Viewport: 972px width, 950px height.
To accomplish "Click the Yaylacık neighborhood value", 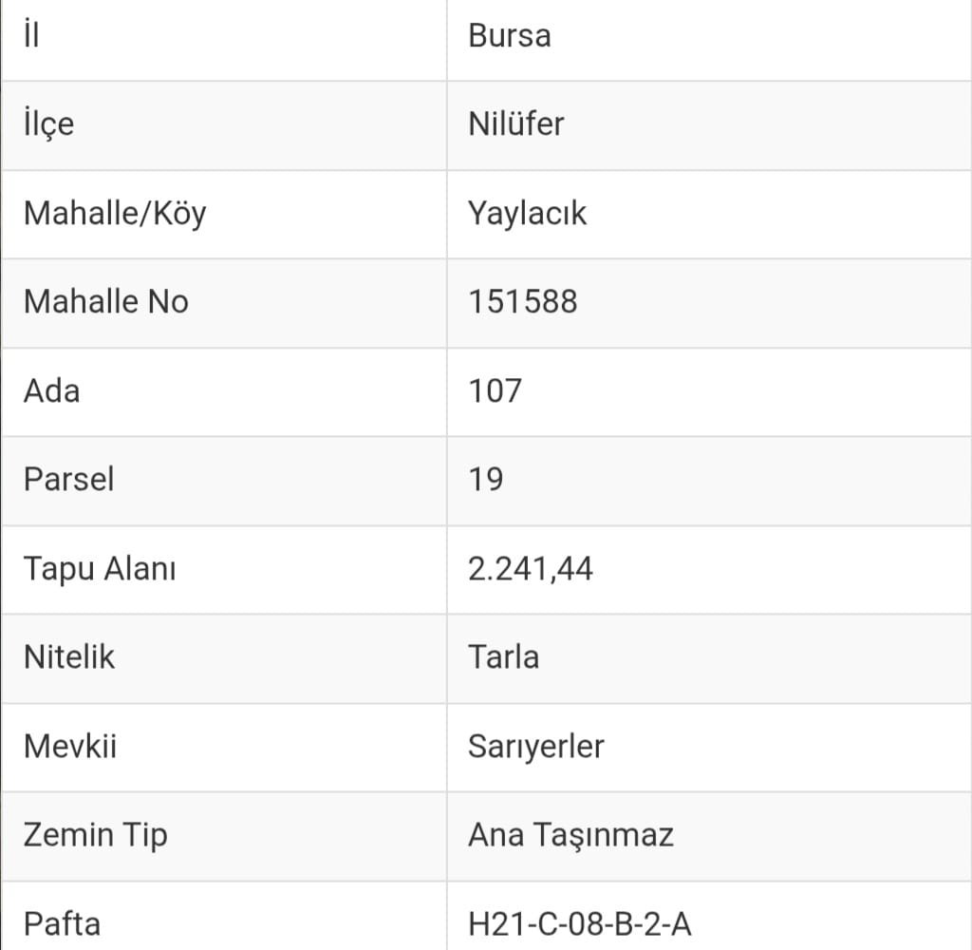I will coord(527,214).
